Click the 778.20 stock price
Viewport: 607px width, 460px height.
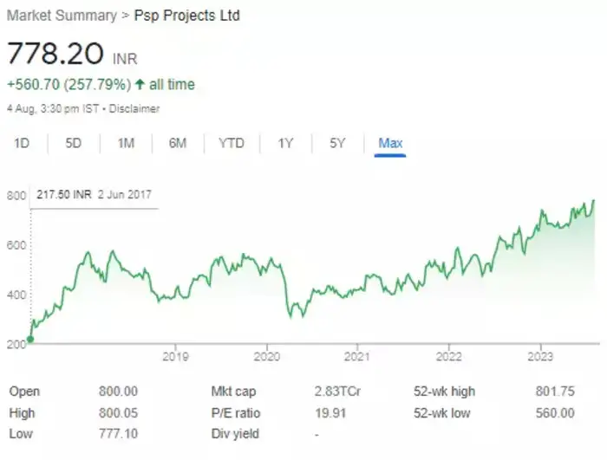55,54
